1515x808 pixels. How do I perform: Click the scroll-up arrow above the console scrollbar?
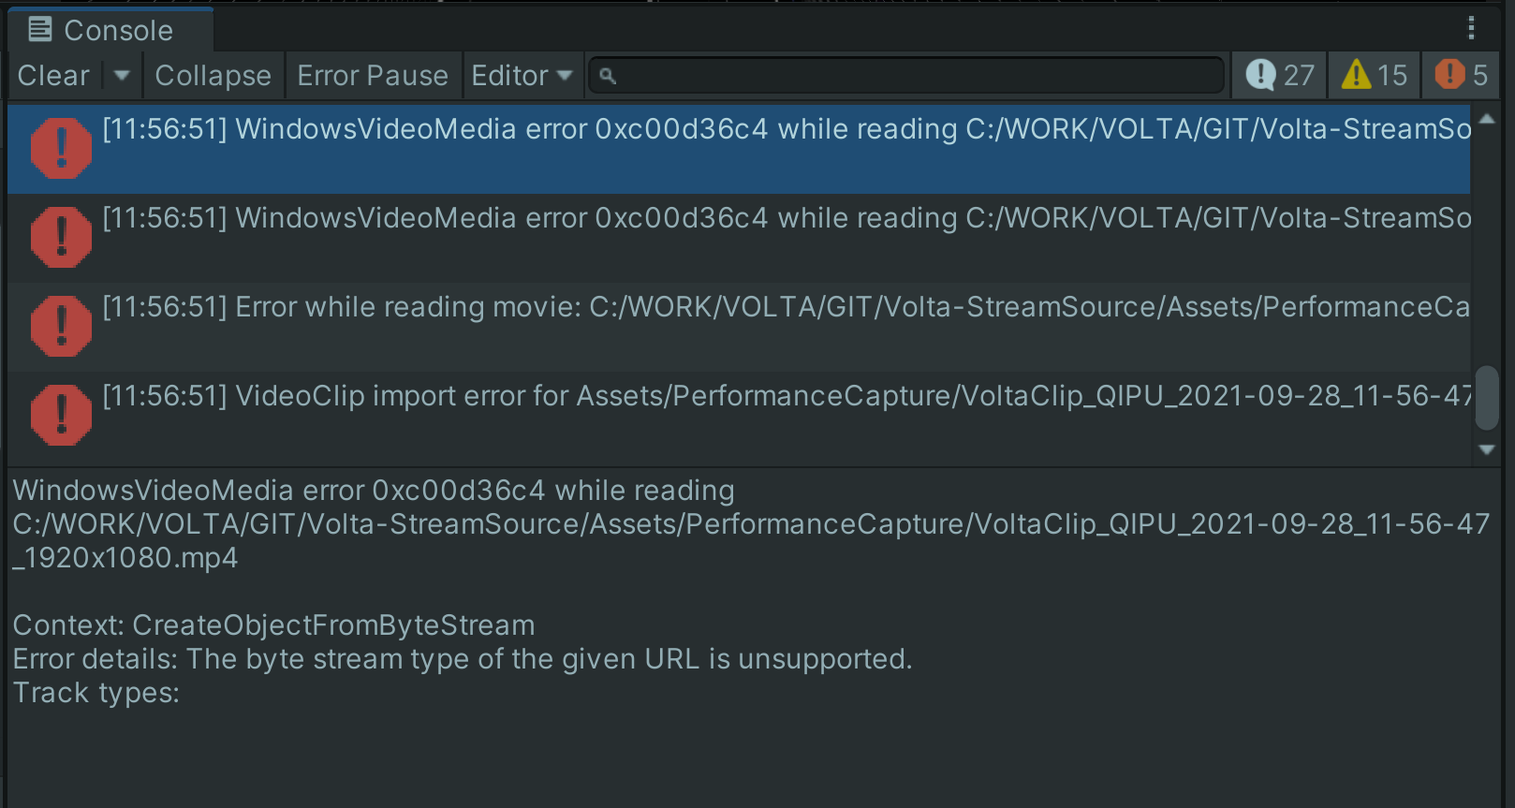coord(1488,118)
